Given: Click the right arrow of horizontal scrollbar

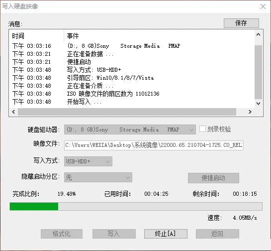Looking at the screenshot, I should [250, 112].
